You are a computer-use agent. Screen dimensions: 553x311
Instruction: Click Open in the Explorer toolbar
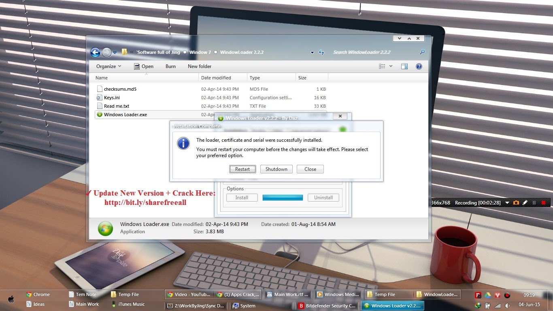click(144, 66)
